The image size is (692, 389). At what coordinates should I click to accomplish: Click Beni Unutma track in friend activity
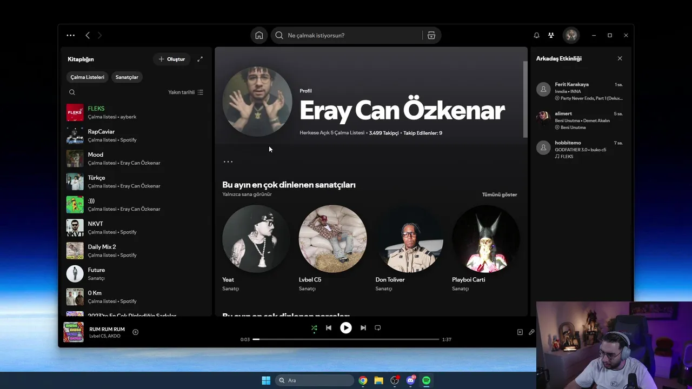click(x=573, y=128)
